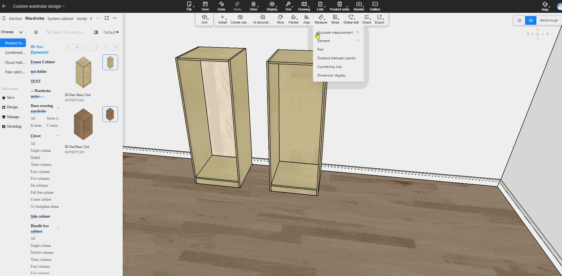Select the Cloud mat... library button

coord(15,62)
